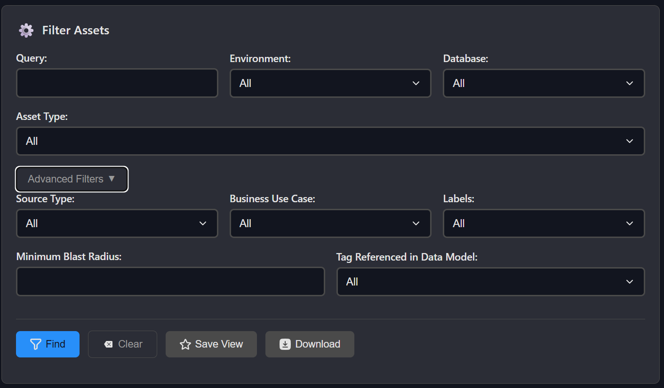Open the Environment dropdown
Viewport: 664px width, 388px height.
tap(330, 83)
